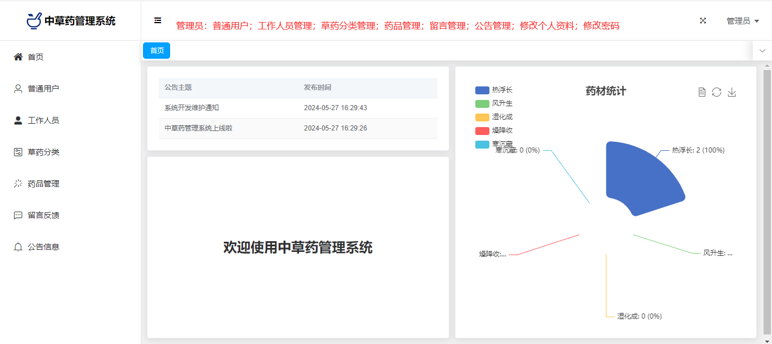Open 普通用户 menu item
This screenshot has height=344, width=772.
[44, 89]
